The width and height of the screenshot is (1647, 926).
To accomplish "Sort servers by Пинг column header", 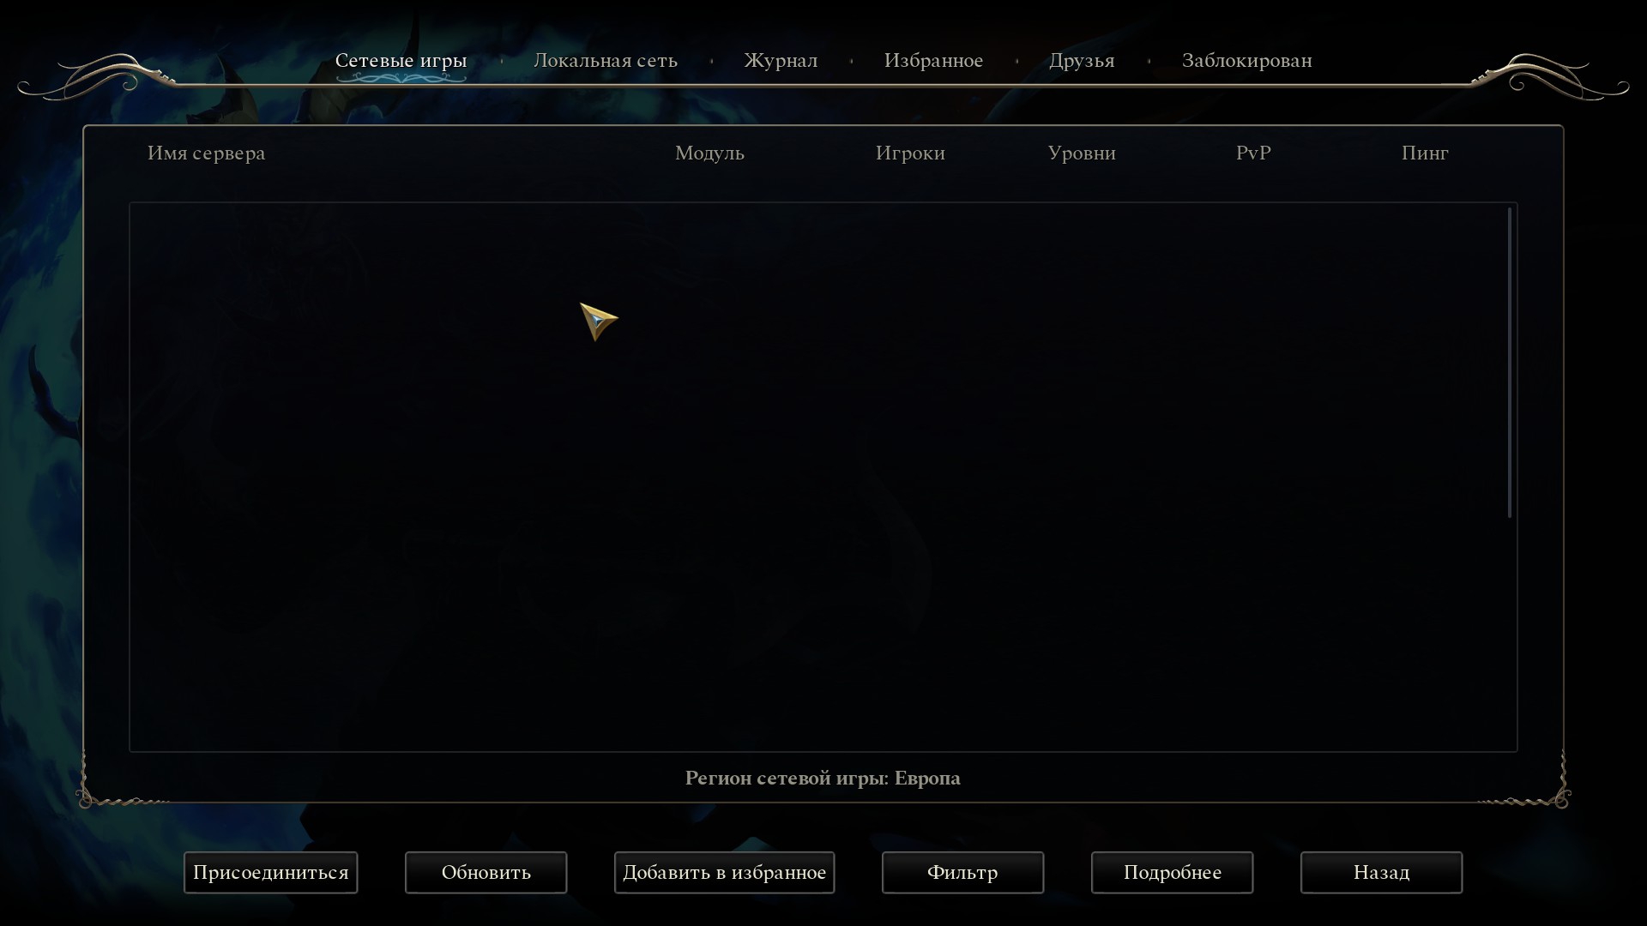I will click(x=1425, y=153).
